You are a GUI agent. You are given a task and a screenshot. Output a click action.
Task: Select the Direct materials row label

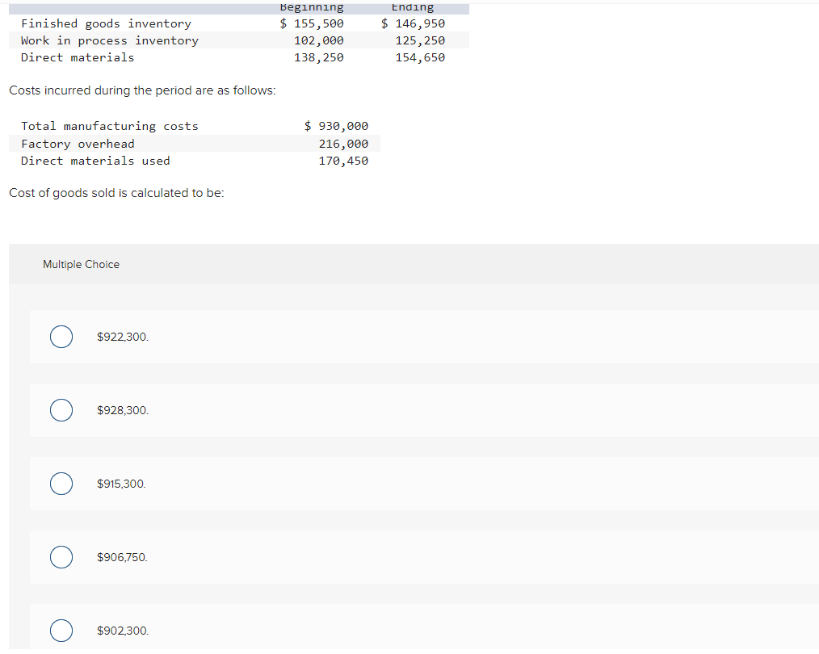point(78,57)
